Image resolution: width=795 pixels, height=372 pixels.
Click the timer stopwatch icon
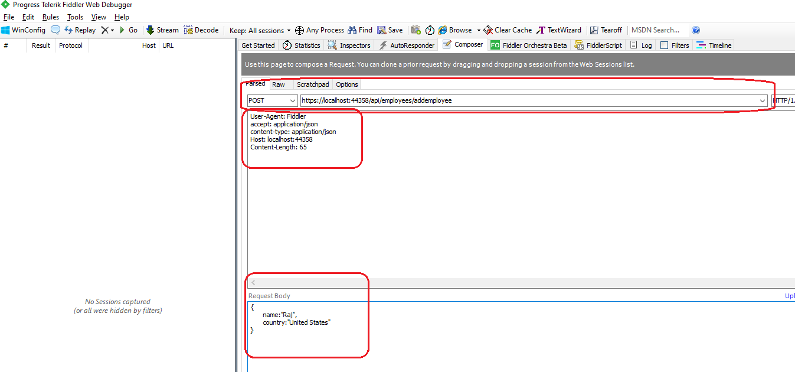pos(430,30)
